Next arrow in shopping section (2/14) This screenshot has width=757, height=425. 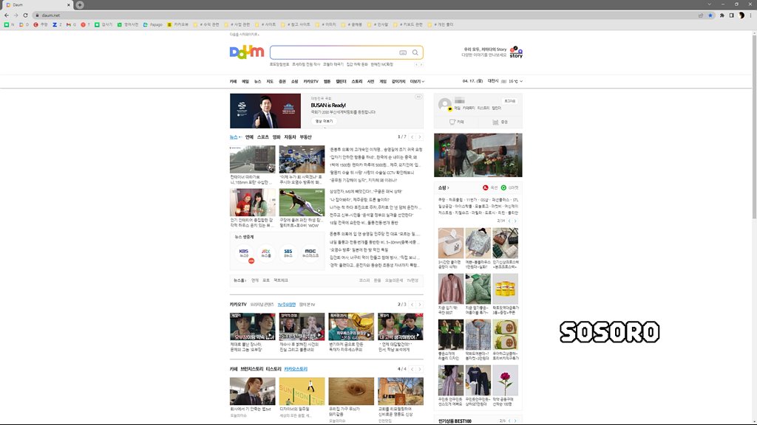[x=515, y=221]
